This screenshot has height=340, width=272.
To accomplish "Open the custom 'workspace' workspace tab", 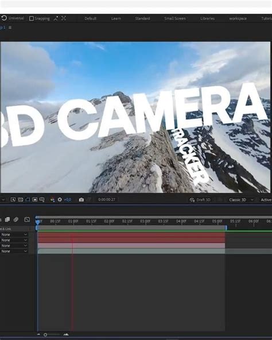I will (238, 18).
